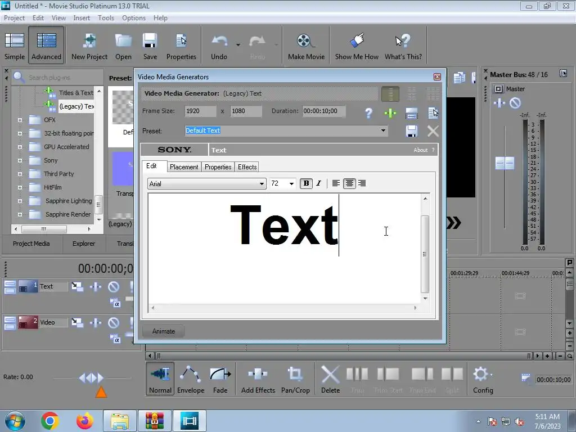Open Add Effects for selected event
The height and width of the screenshot is (432, 576).
(258, 379)
